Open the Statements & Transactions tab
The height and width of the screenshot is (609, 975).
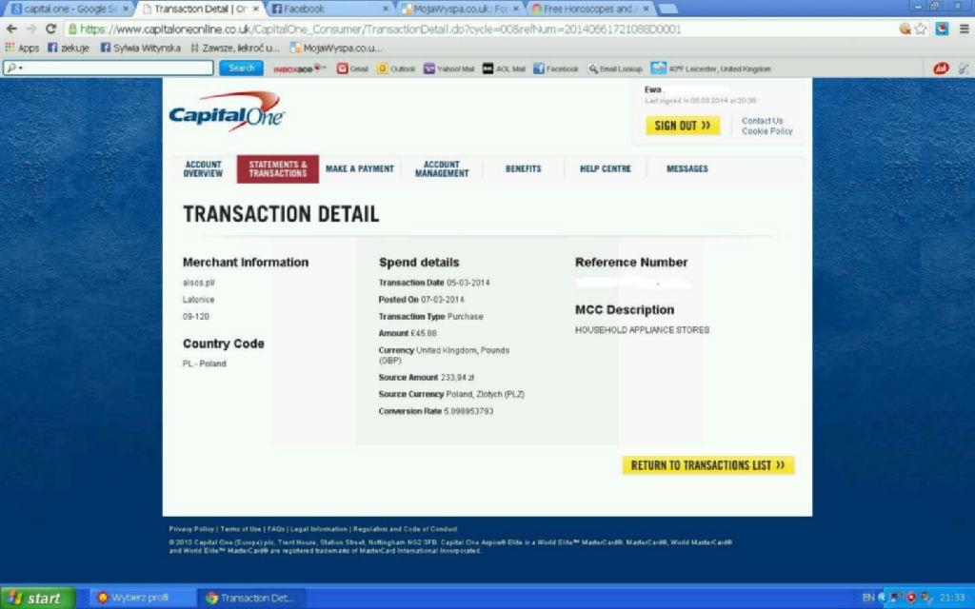(x=278, y=169)
